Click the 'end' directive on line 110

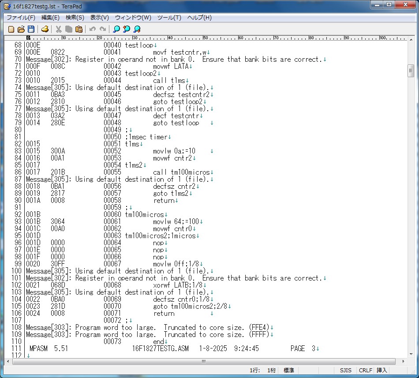tap(158, 342)
